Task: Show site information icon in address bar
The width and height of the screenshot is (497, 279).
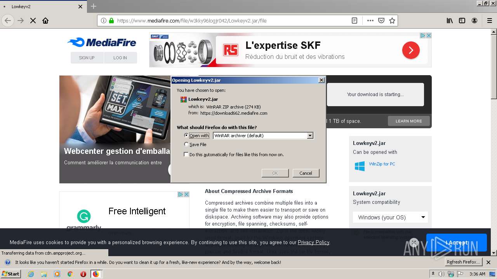Action: click(x=104, y=21)
